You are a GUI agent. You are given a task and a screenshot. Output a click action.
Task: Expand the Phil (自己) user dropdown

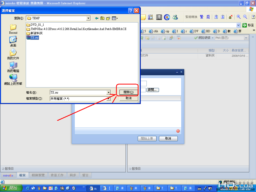point(246,38)
